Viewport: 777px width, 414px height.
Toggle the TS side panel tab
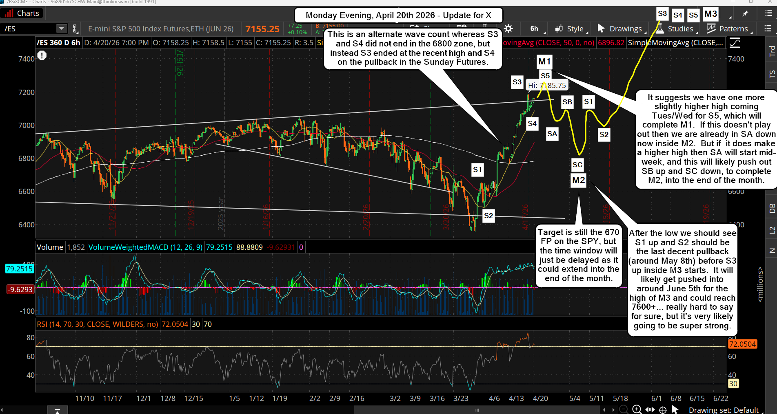coord(772,74)
